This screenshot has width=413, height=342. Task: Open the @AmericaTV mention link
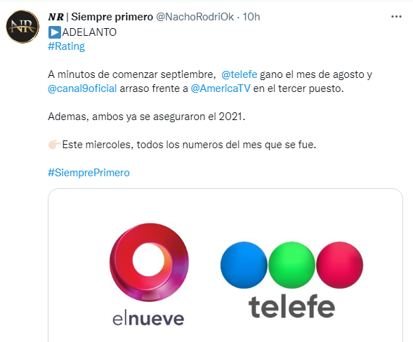point(221,88)
